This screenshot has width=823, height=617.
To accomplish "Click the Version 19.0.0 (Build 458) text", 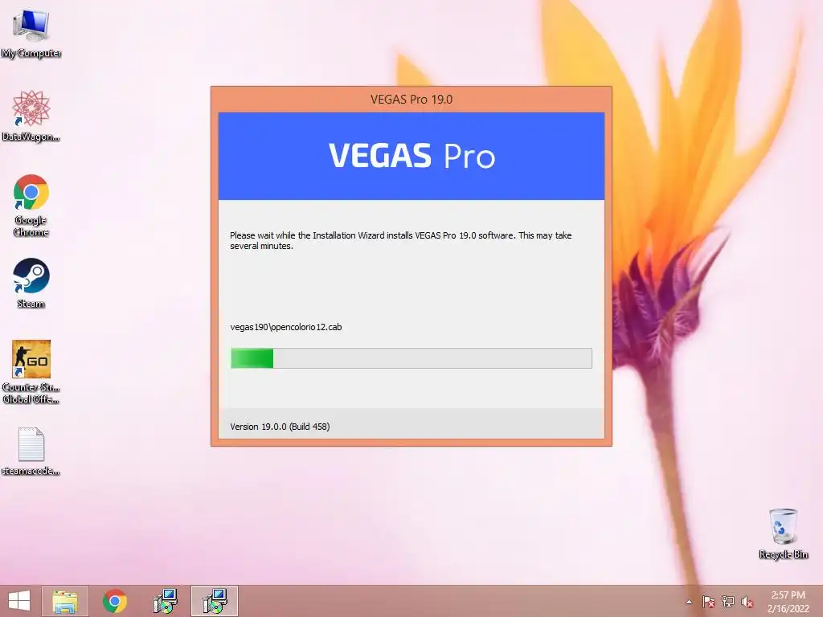I will (280, 427).
